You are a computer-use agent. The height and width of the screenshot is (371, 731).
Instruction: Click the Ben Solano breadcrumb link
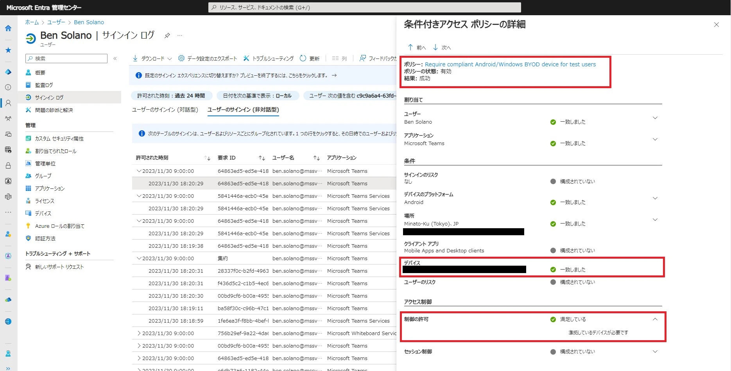tap(89, 22)
